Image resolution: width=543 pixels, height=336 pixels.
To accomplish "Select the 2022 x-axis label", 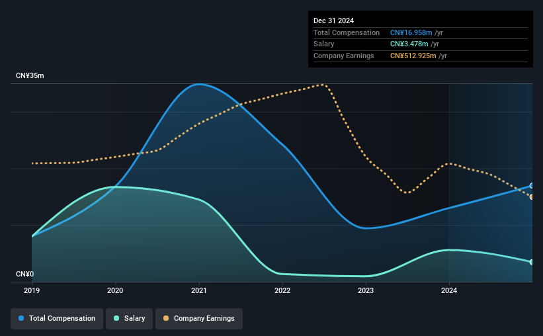I will click(282, 290).
